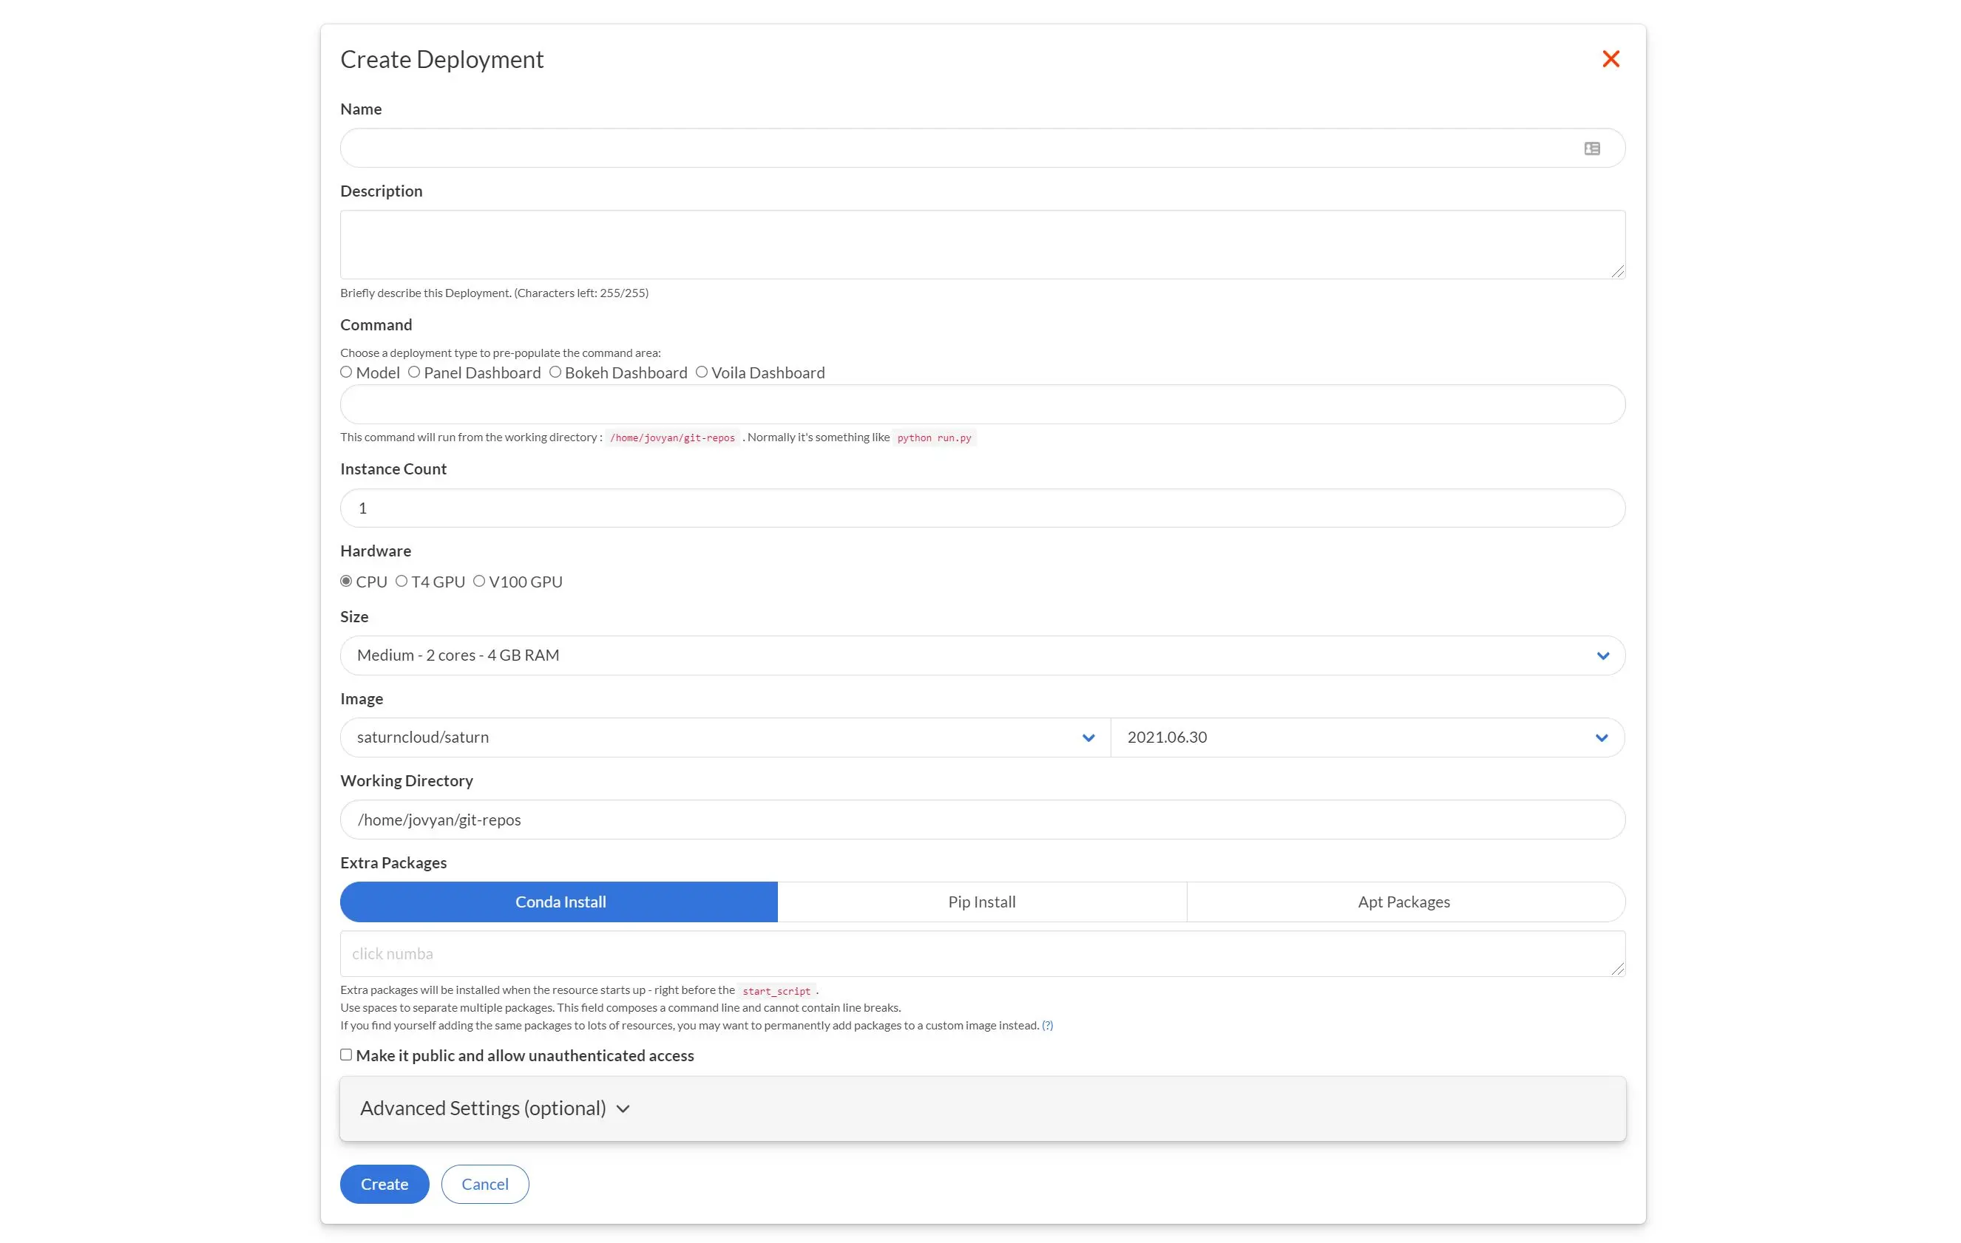Switch to the Pip Install tab
The height and width of the screenshot is (1243, 1961).
[x=981, y=901]
